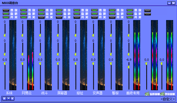Viewport: 177px width, 103px height.
Task: Click the 网易云 level meter
Action: pyautogui.click(x=30, y=55)
